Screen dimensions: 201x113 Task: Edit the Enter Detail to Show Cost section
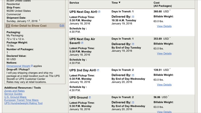62,25
